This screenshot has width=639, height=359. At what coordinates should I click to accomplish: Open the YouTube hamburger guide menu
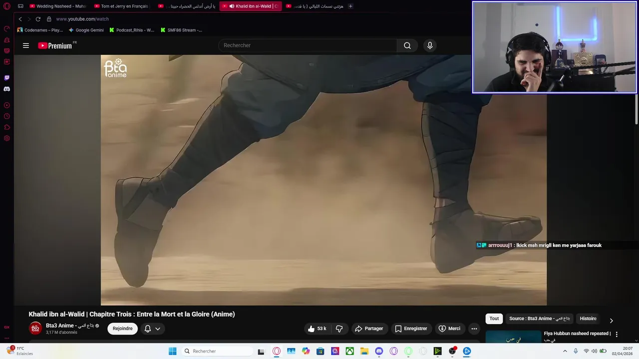coord(26,45)
